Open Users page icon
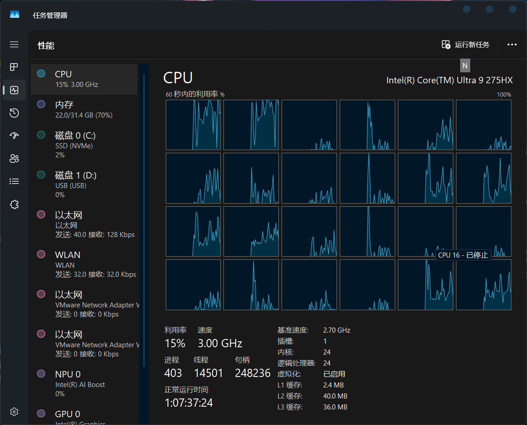527x425 pixels. tap(14, 158)
